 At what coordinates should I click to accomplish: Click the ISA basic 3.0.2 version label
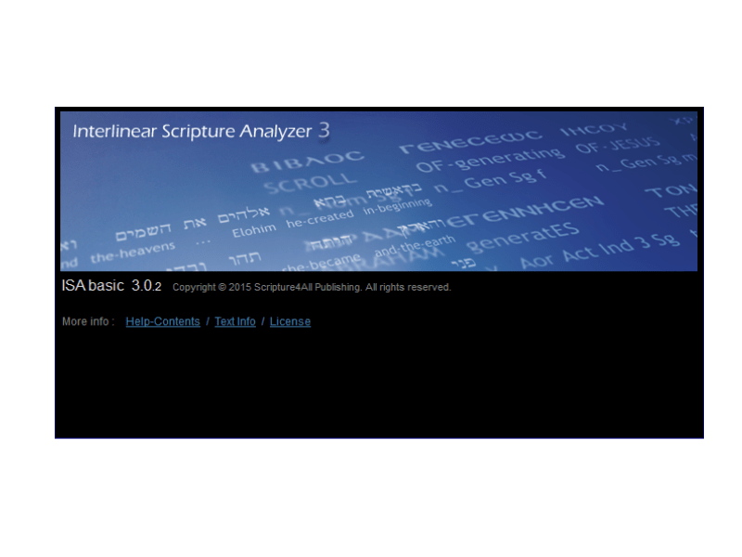111,286
